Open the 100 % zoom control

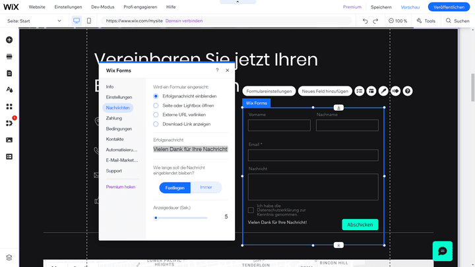coord(398,21)
